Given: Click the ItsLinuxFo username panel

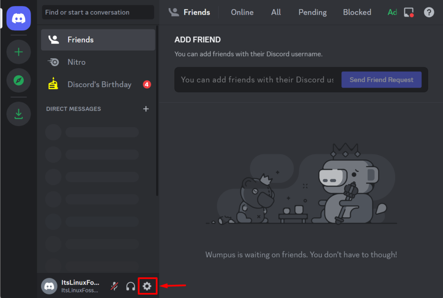Looking at the screenshot, I should point(80,286).
